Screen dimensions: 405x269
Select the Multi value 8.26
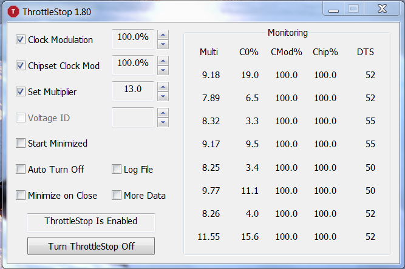[211, 214]
